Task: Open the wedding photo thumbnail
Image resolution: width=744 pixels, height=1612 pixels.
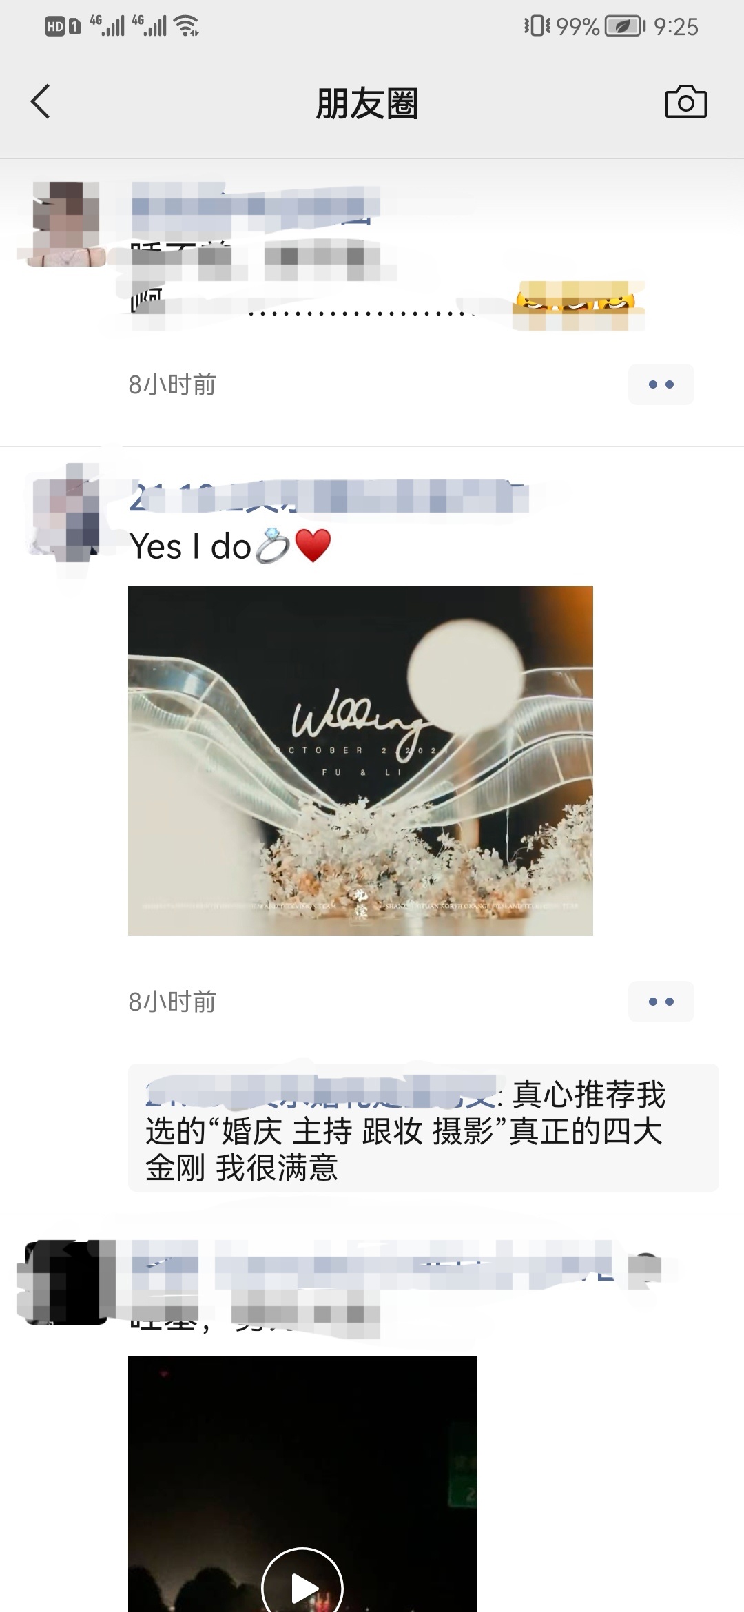Action: click(x=360, y=761)
